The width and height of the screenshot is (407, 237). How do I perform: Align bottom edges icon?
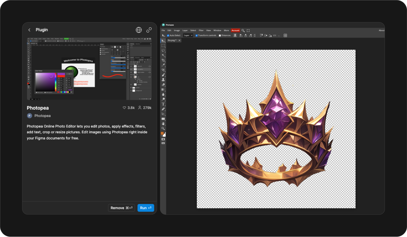pos(270,35)
